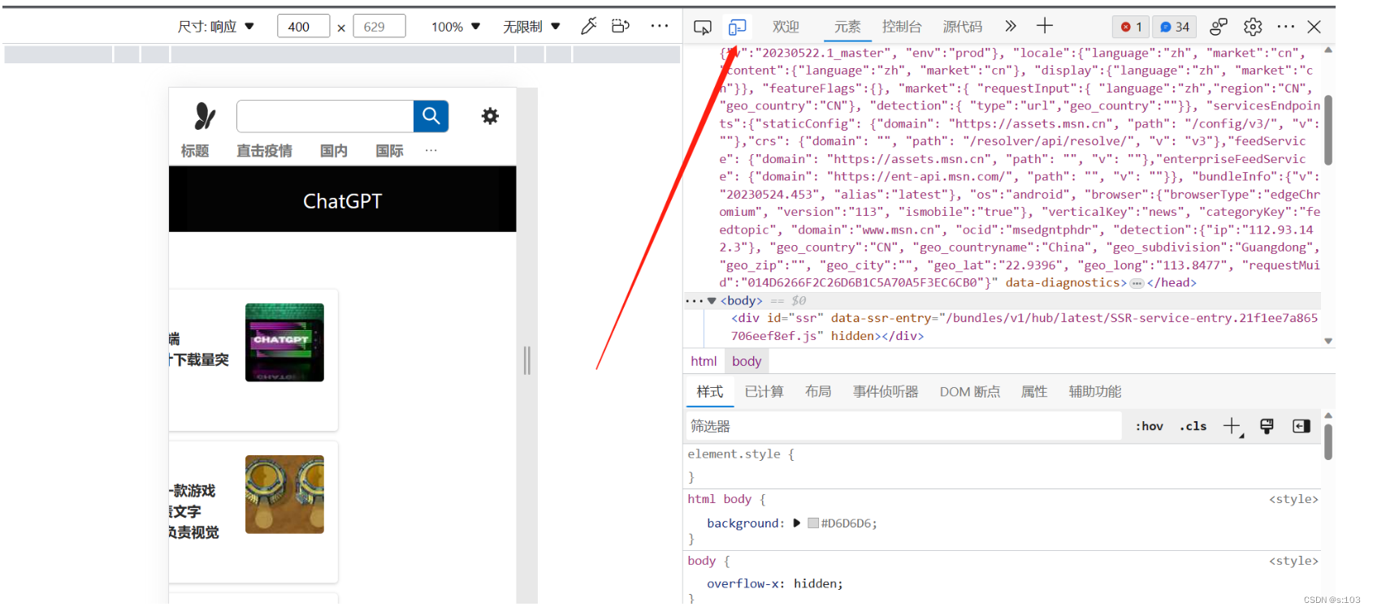Viewport: 1373px width, 611px height.
Task: Select html in the breadcrumb bar
Action: [x=704, y=362]
